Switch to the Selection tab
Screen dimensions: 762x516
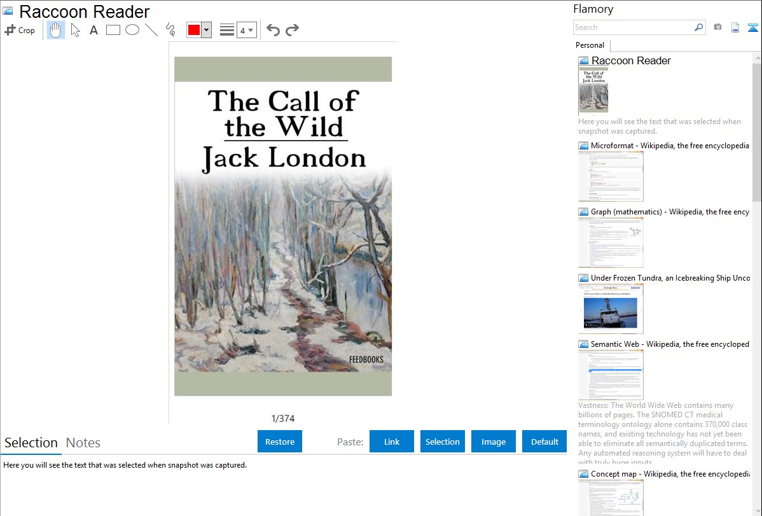pyautogui.click(x=31, y=443)
